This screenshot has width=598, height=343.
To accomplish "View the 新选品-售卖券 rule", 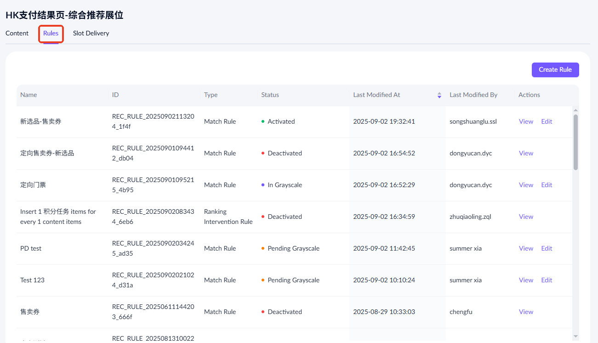I will pyautogui.click(x=526, y=122).
